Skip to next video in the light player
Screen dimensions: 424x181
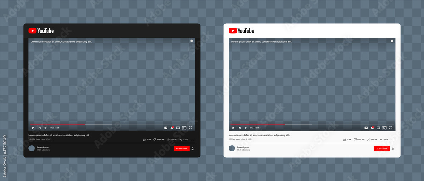click(240, 128)
